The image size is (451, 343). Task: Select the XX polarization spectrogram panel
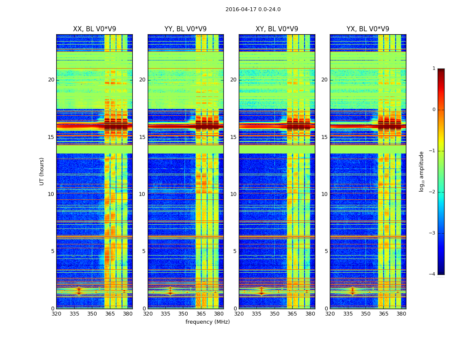[x=94, y=171]
